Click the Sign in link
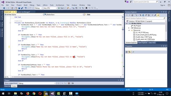Screen dimensions: 171x96 click(x=163, y=5)
